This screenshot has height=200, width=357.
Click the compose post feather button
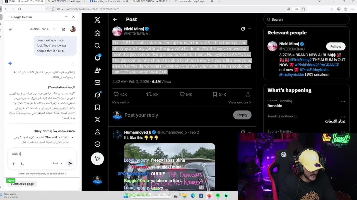tap(97, 159)
